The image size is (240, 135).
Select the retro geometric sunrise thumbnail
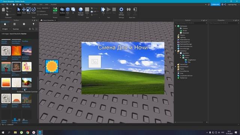[x=16, y=67]
